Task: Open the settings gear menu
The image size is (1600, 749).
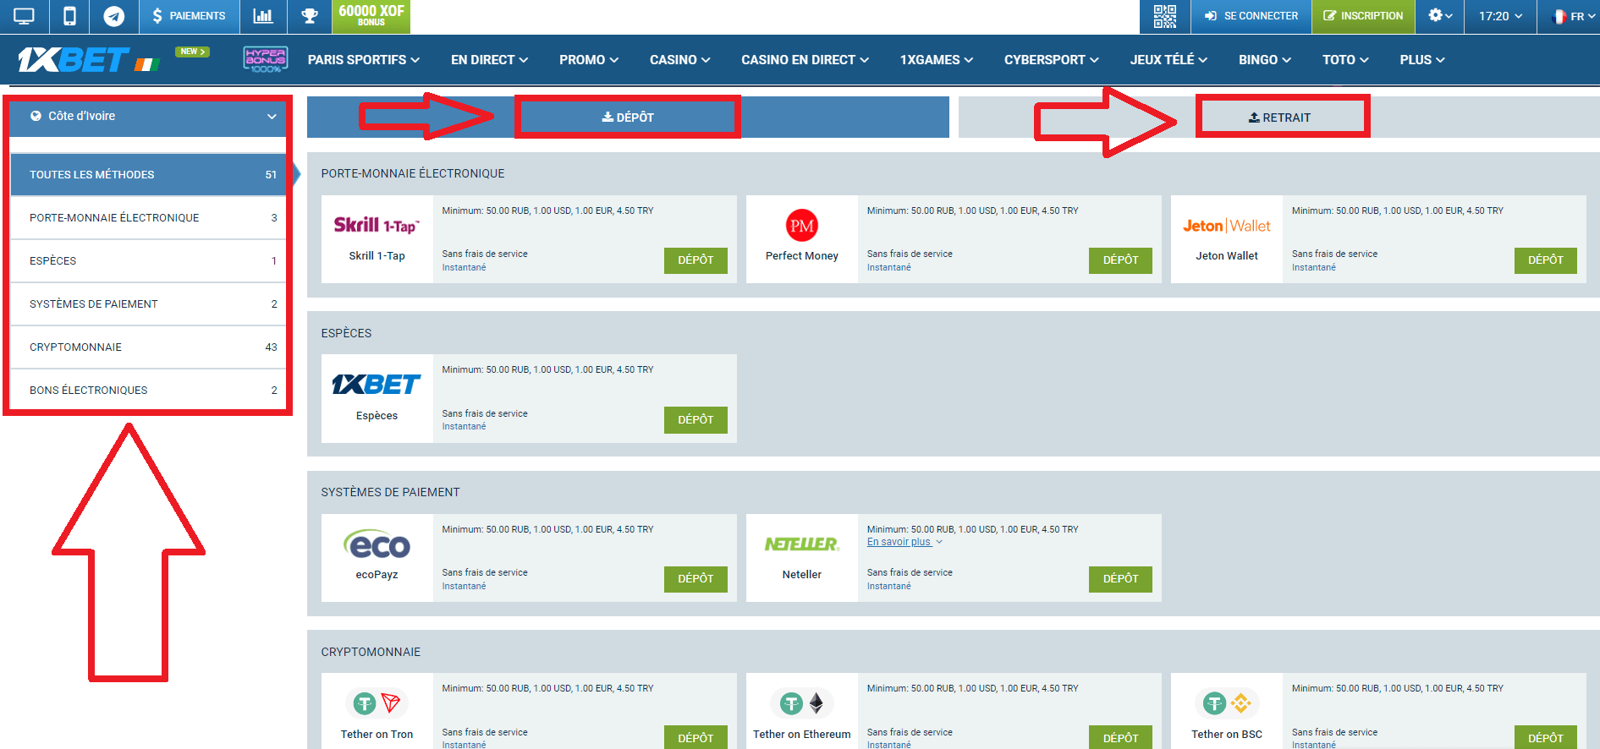Action: click(x=1440, y=16)
